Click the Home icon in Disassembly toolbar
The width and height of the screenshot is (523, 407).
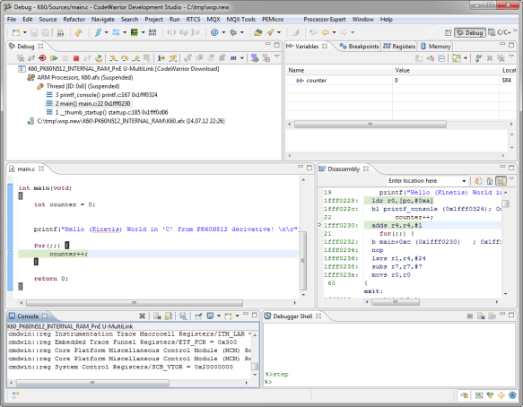click(x=489, y=181)
